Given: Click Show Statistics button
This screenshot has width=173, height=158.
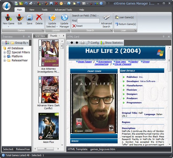Looking at the screenshot, I should click(112, 43).
